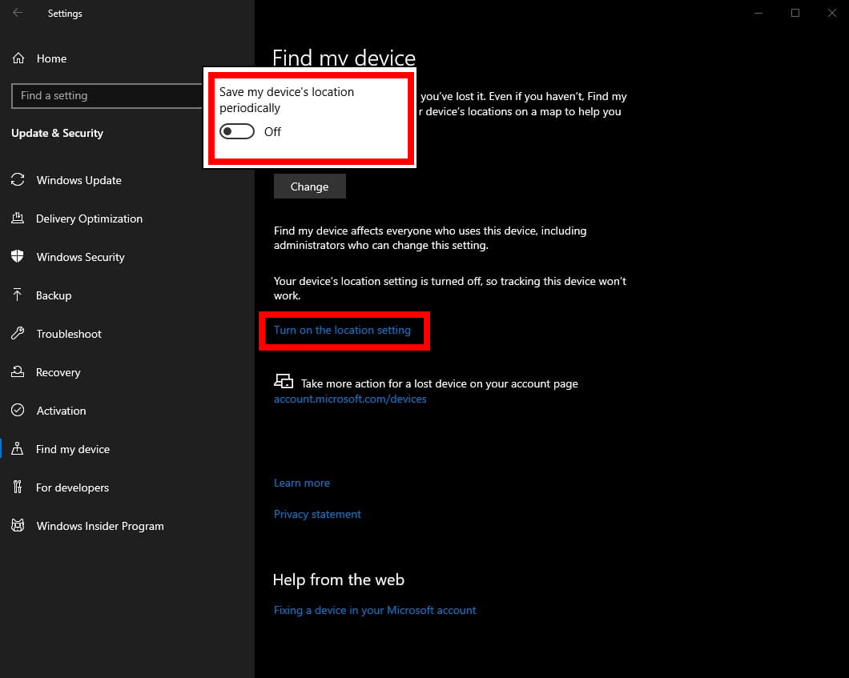Screen dimensions: 849x678
Task: Click the For developers icon
Action: (x=18, y=487)
